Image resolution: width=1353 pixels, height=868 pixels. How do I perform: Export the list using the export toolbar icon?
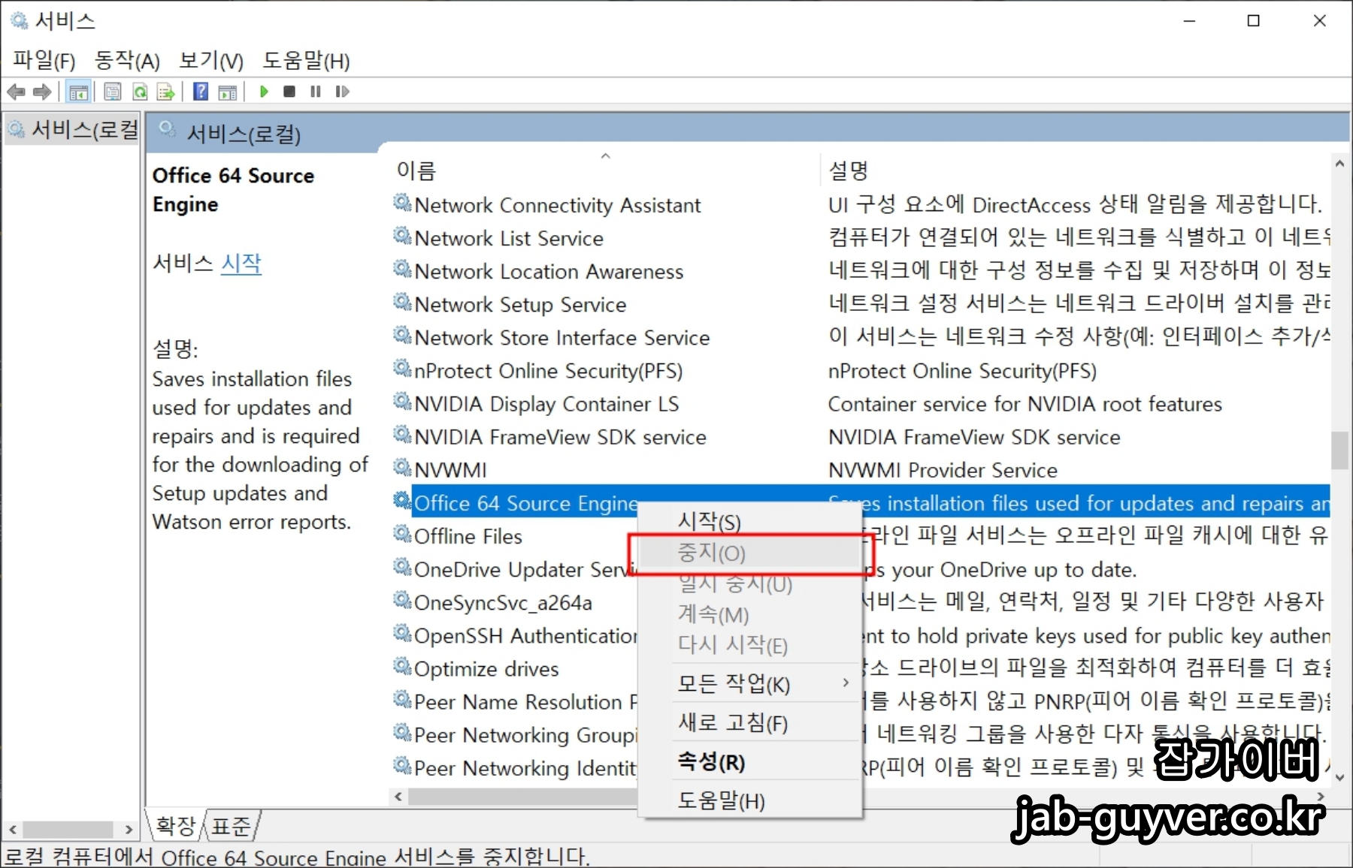(165, 92)
